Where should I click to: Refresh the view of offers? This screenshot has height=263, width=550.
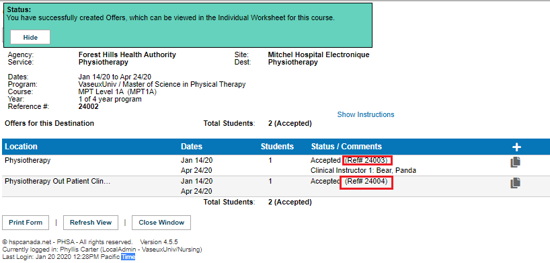[91, 223]
